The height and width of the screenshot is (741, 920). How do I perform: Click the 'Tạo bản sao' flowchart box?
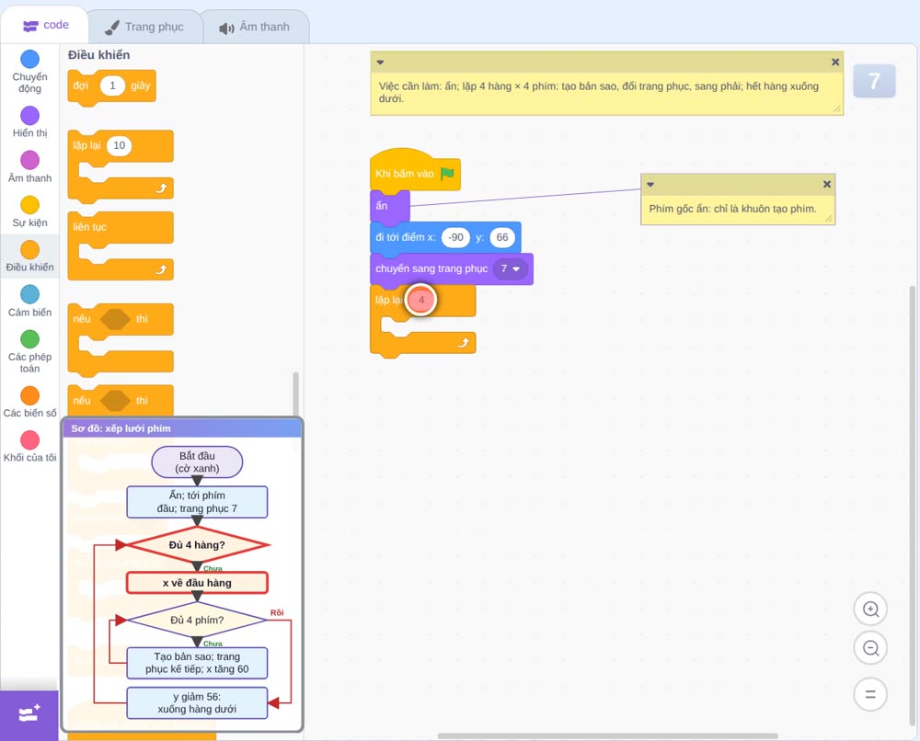point(197,663)
